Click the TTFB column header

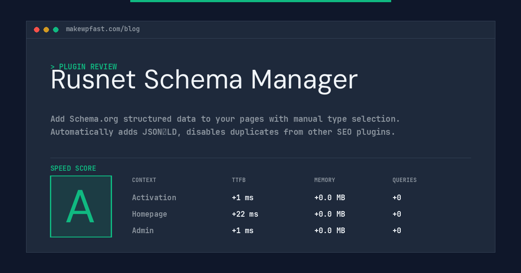point(239,180)
